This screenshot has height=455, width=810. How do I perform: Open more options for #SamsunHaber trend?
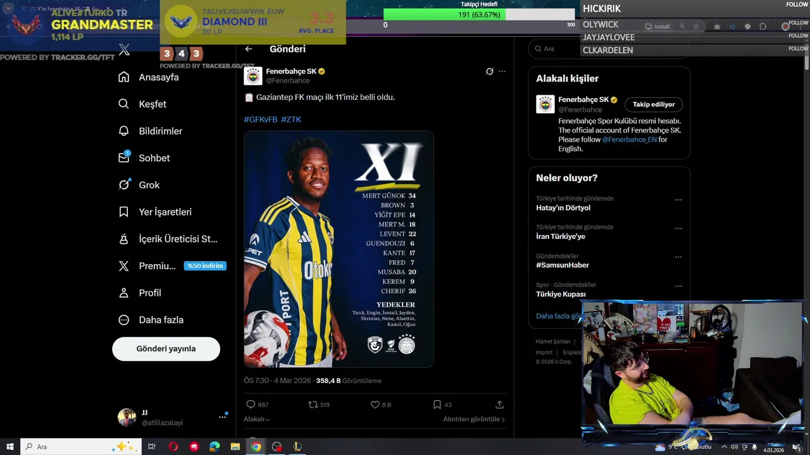click(x=678, y=257)
